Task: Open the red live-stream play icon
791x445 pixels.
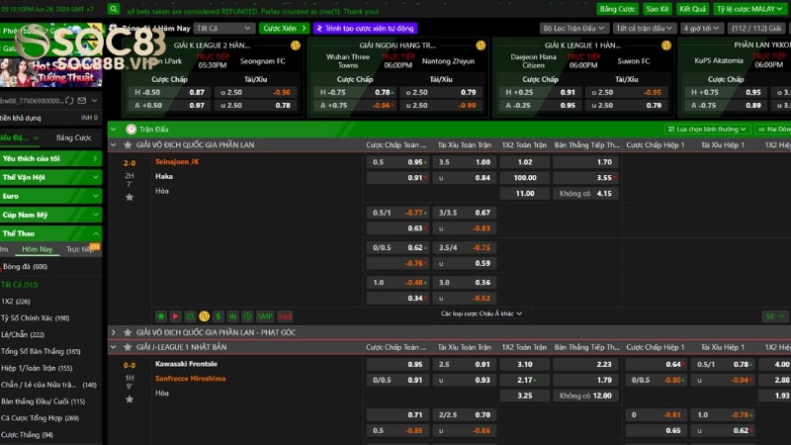Action: tap(176, 316)
